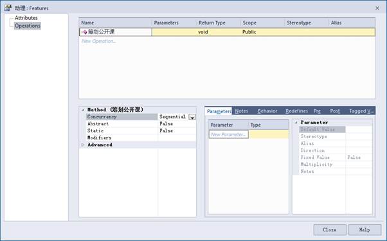Switch to the Notes tab
Image resolution: width=387 pixels, height=241 pixels.
pyautogui.click(x=241, y=111)
